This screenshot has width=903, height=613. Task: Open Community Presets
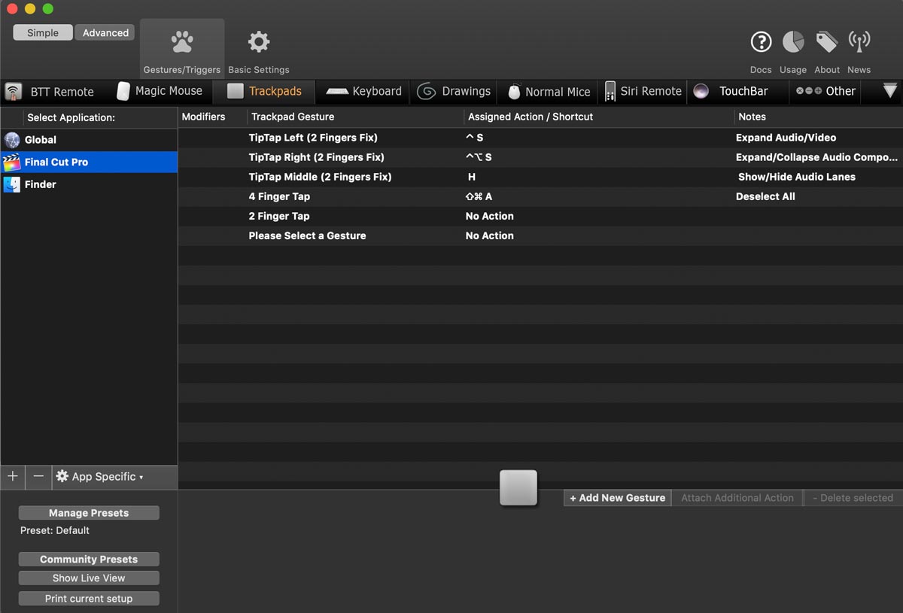[89, 560]
